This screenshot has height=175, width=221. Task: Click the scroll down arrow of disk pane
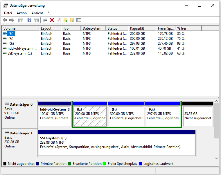216,158
